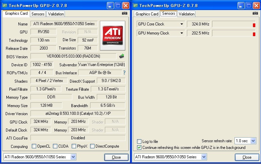
Task: Select Graphics Card tab in left window
Action: tap(16, 13)
